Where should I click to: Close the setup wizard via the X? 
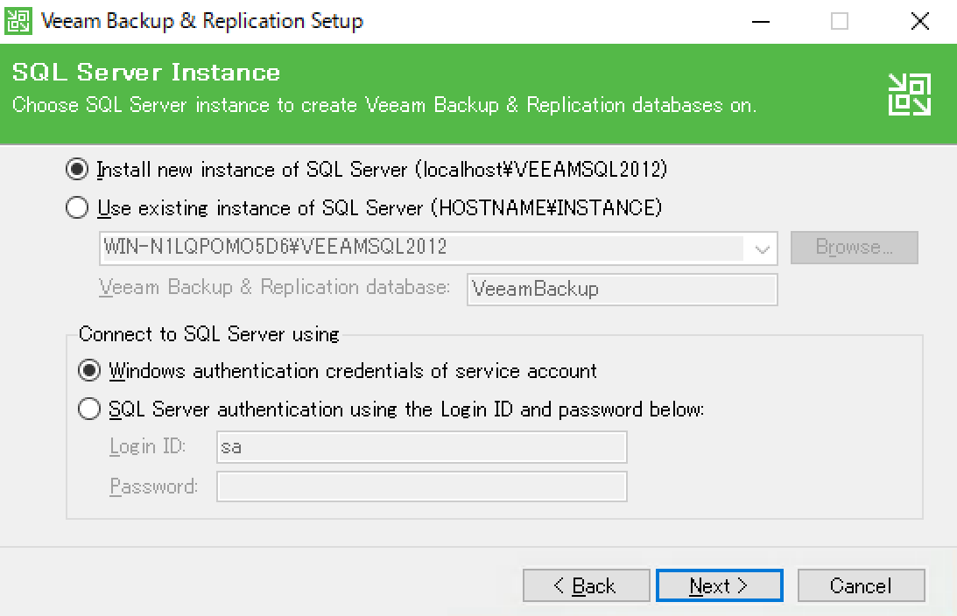point(919,20)
